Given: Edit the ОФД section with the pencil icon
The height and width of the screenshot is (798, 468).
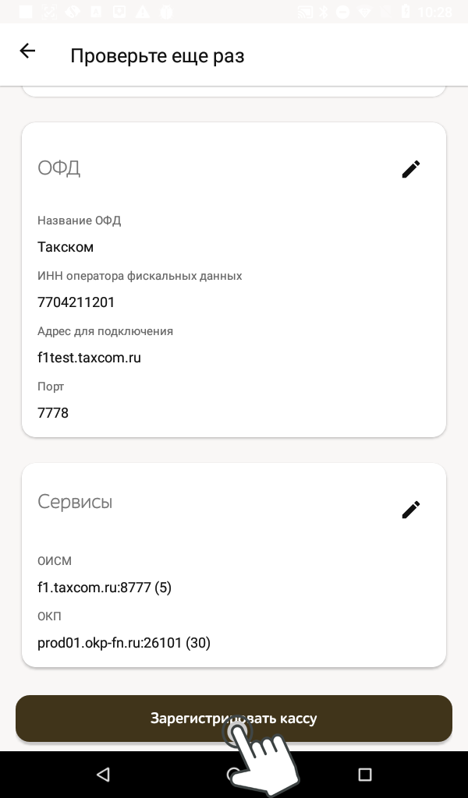Looking at the screenshot, I should (x=411, y=169).
